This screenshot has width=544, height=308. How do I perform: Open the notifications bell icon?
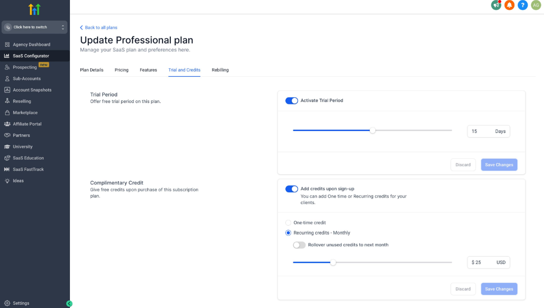tap(509, 5)
